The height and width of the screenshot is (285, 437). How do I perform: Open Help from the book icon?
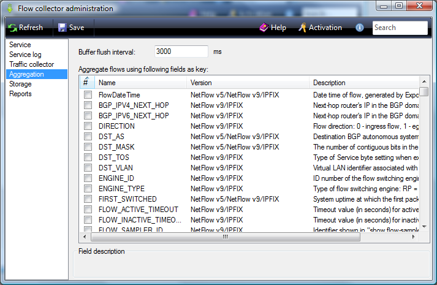(x=264, y=28)
